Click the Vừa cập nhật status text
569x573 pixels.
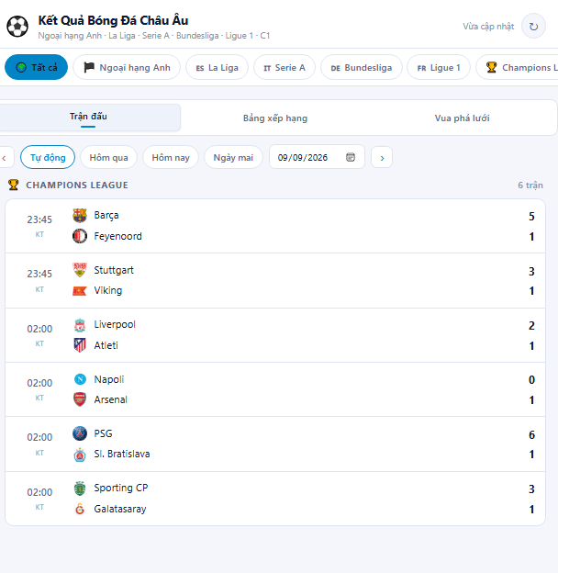pos(488,27)
